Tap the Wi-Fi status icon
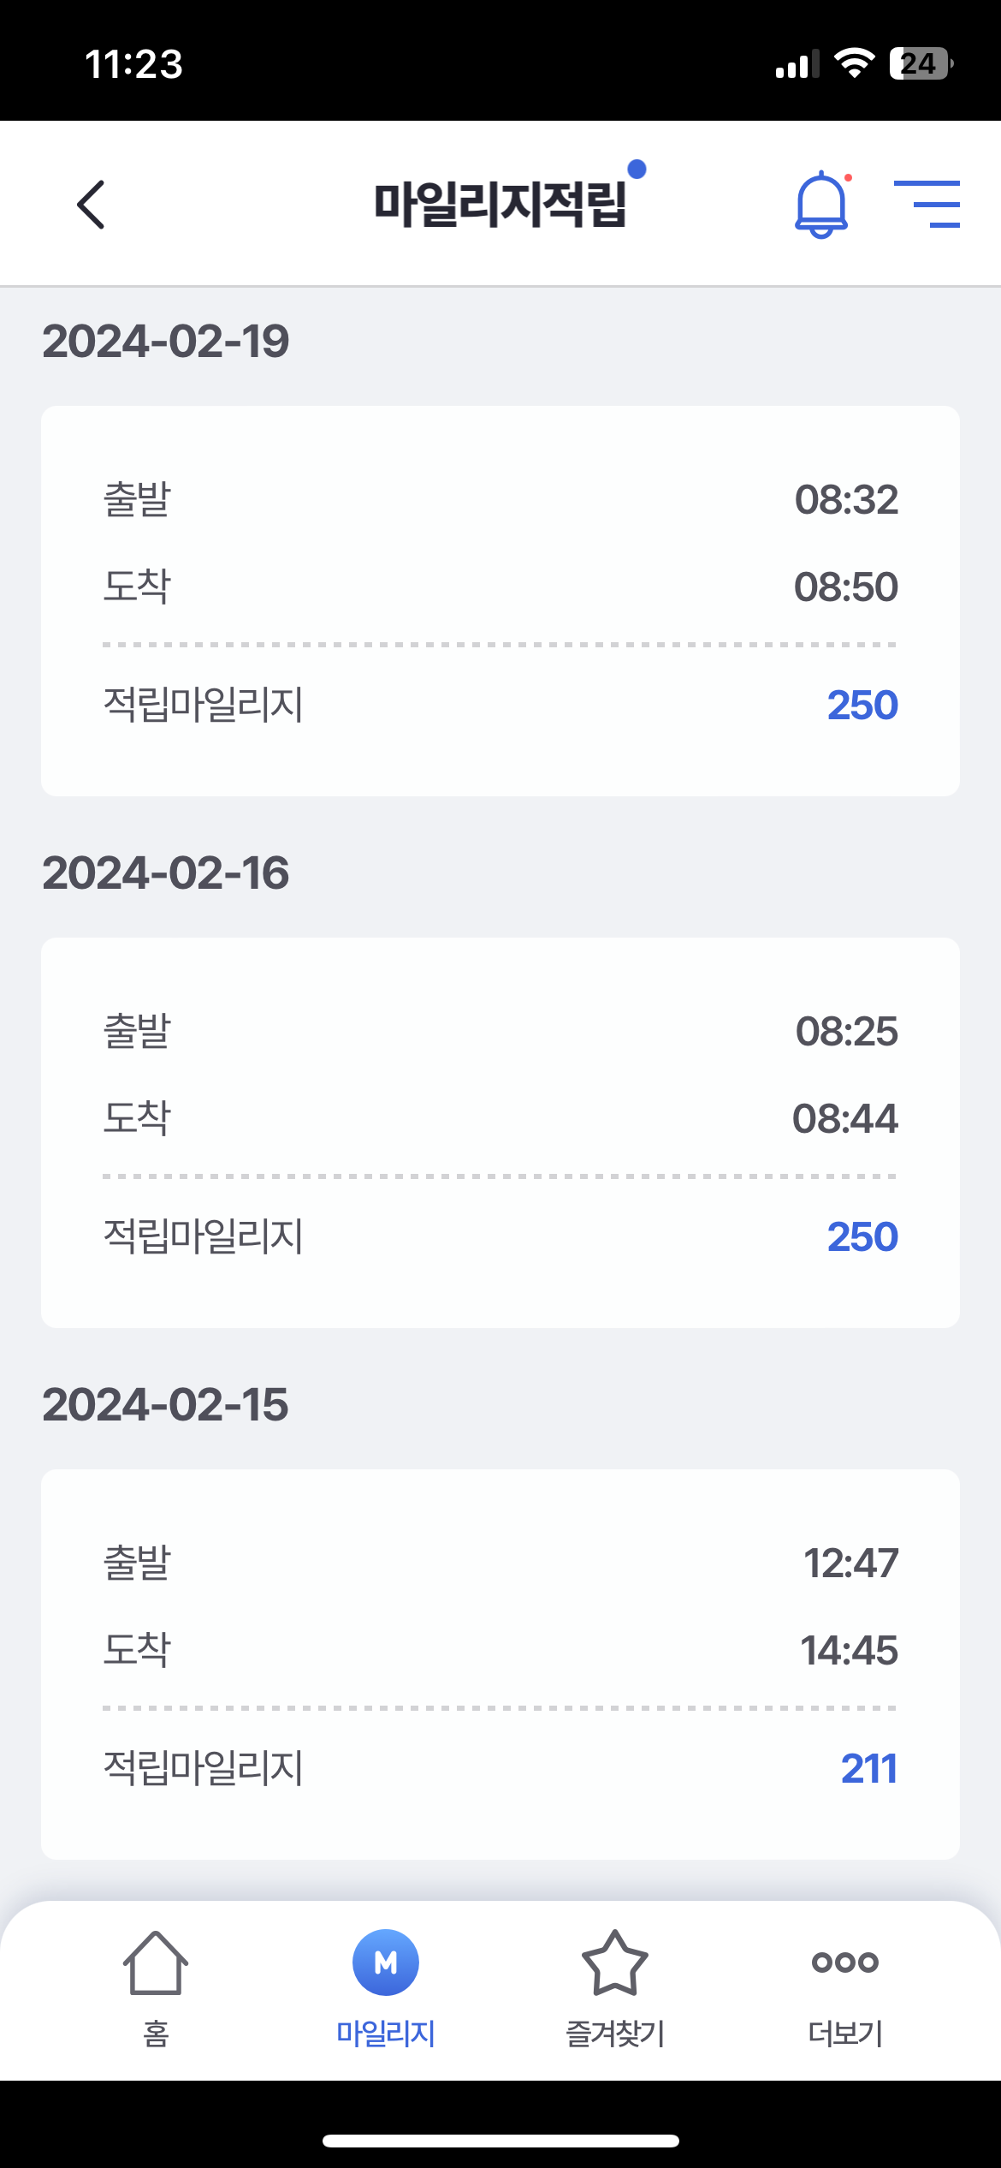 tap(853, 64)
